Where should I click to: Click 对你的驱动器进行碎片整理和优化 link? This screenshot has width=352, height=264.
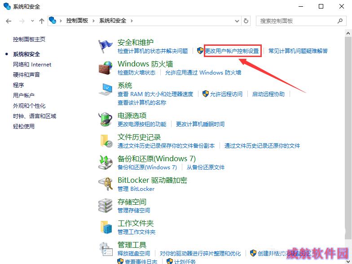[200, 253]
